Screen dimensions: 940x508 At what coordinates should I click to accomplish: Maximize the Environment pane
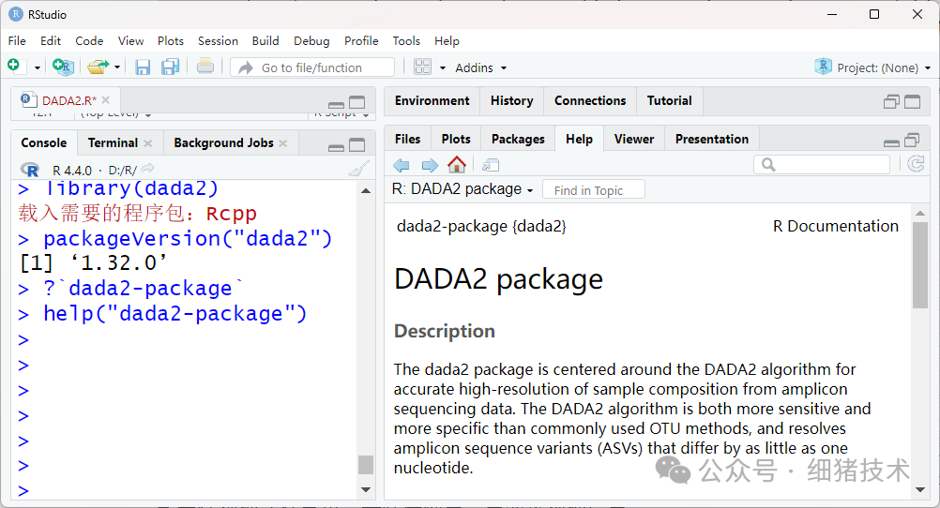(x=912, y=101)
